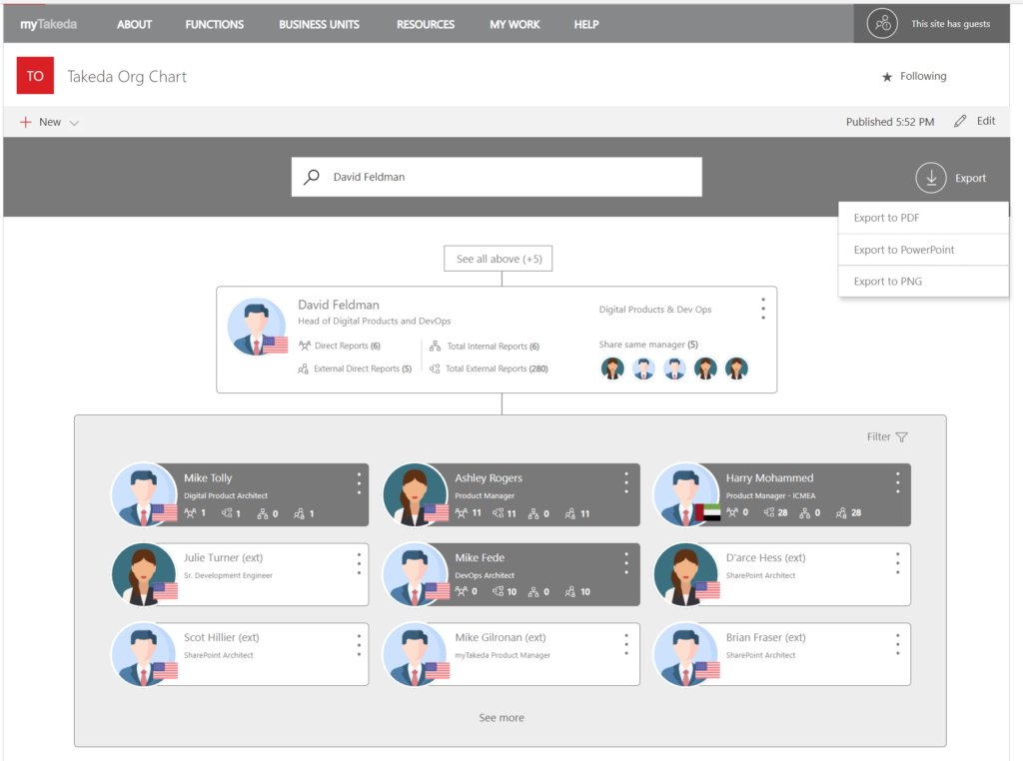Open Brian Fraser's three-dot menu

coord(898,644)
